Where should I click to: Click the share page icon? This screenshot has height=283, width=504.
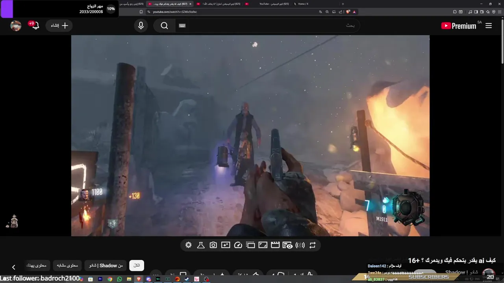(340, 12)
